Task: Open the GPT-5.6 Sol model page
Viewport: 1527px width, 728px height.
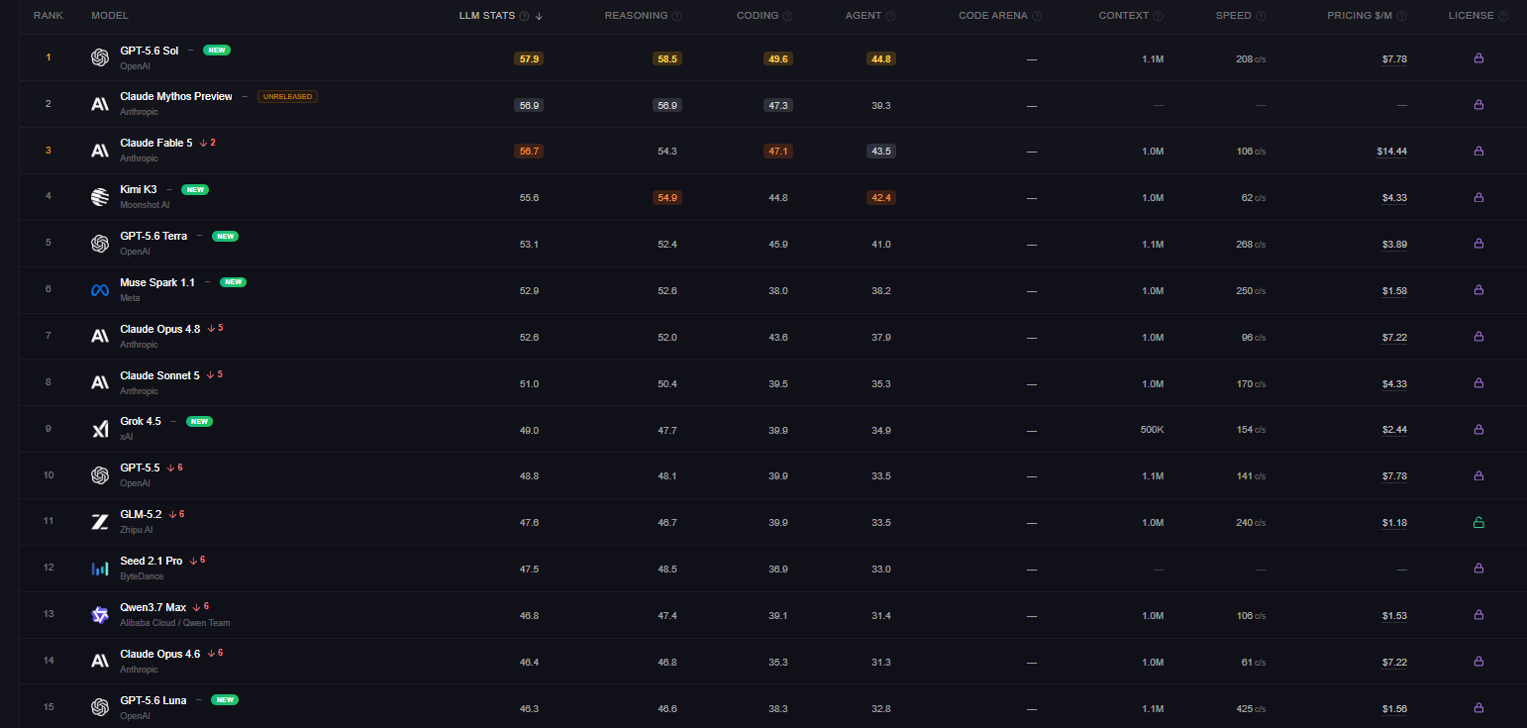Action: [150, 51]
